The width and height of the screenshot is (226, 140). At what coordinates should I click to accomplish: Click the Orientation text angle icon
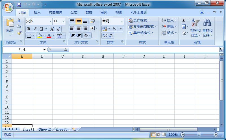86,35
